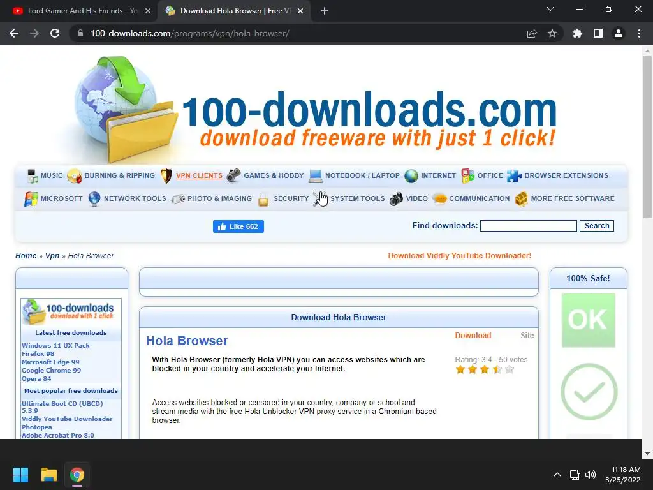
Task: Click the Home breadcrumb link
Action: 26,255
